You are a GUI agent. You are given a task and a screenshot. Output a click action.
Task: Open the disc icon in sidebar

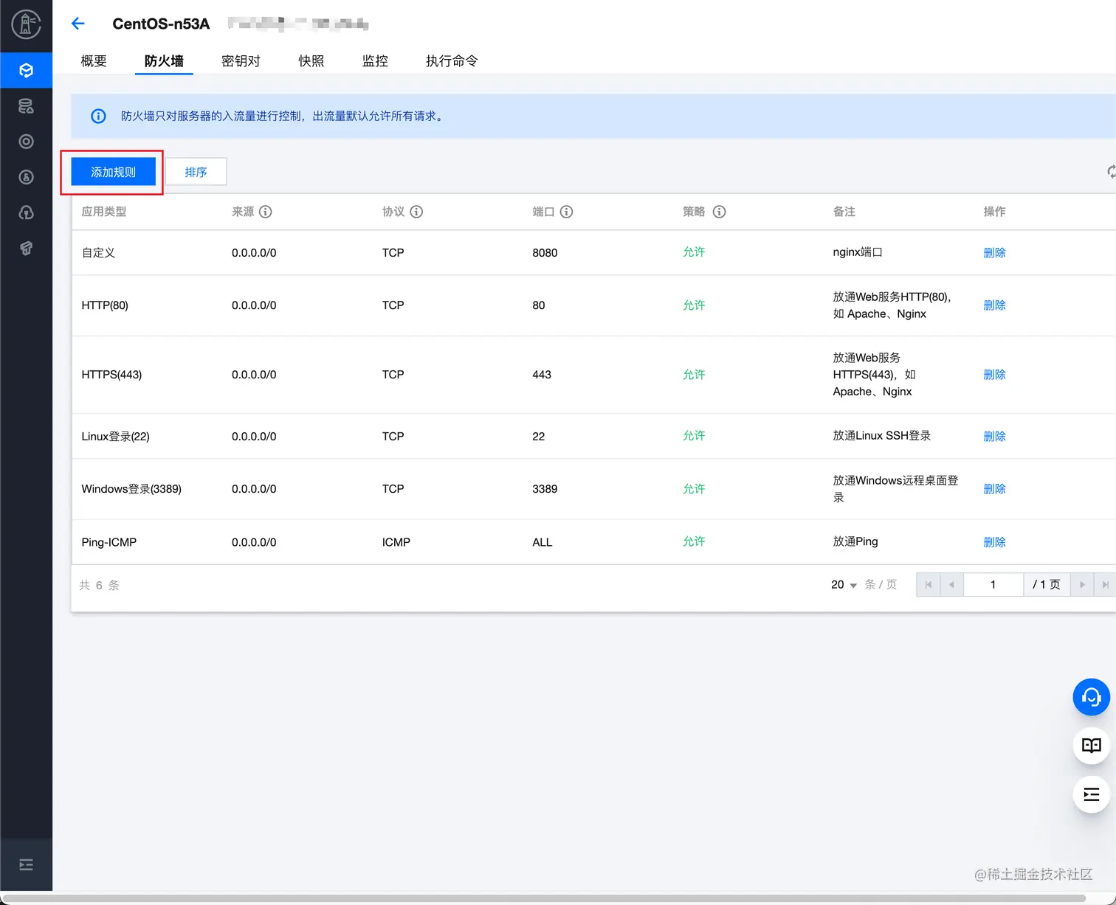[26, 142]
